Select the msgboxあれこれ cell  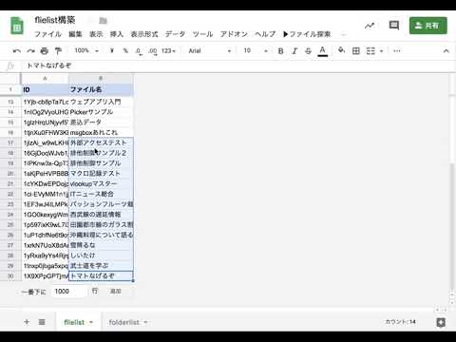click(101, 132)
